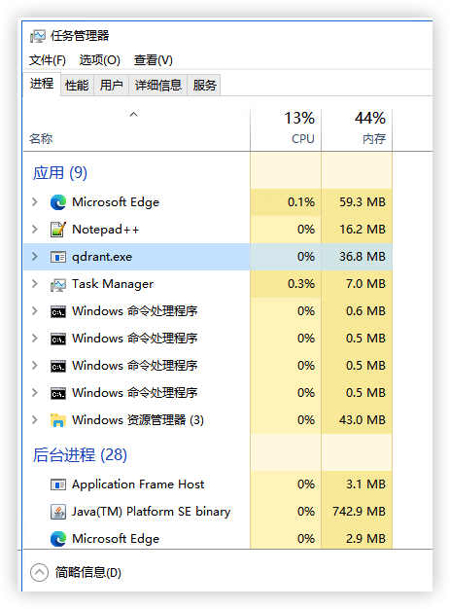Image resolution: width=450 pixels, height=609 pixels.
Task: Click the Microsoft Edge icon under 应用
Action: coord(58,202)
